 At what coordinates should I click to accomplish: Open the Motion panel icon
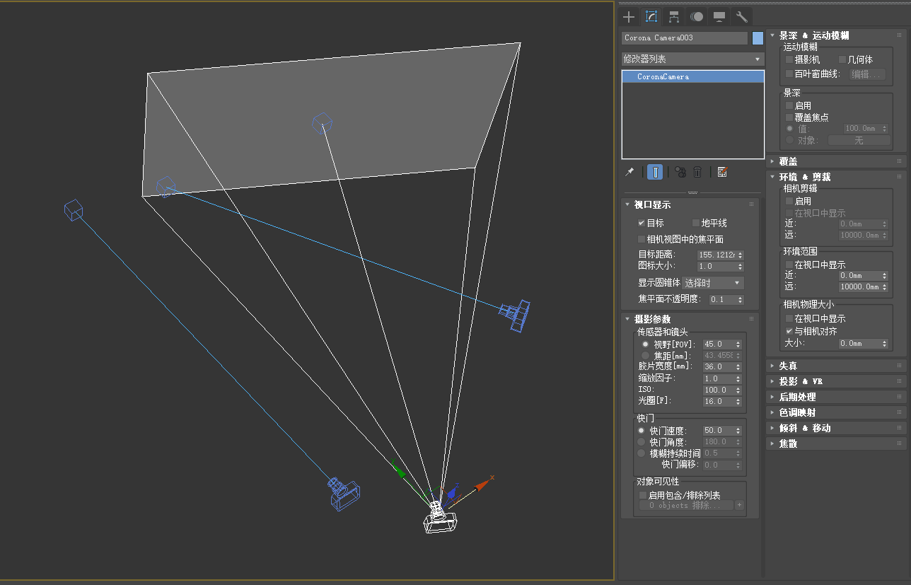click(697, 17)
